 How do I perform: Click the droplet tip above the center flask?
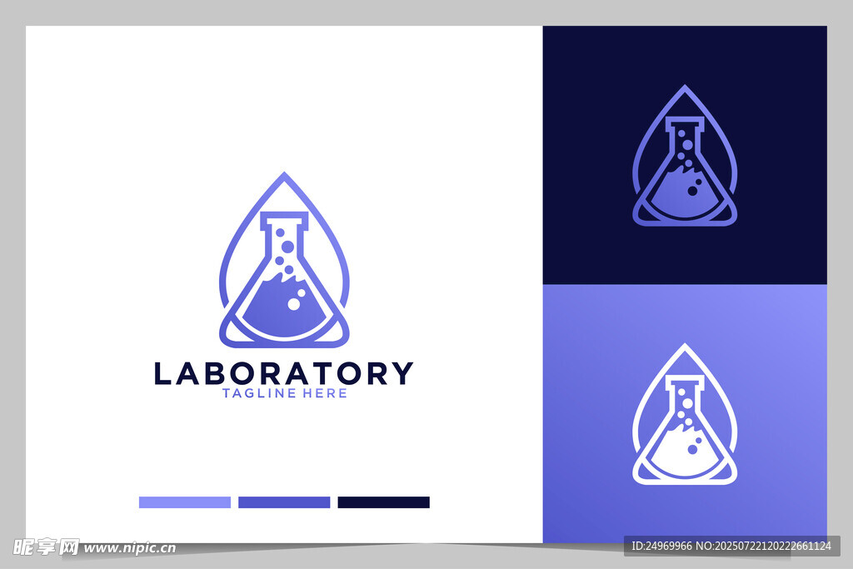tap(285, 176)
